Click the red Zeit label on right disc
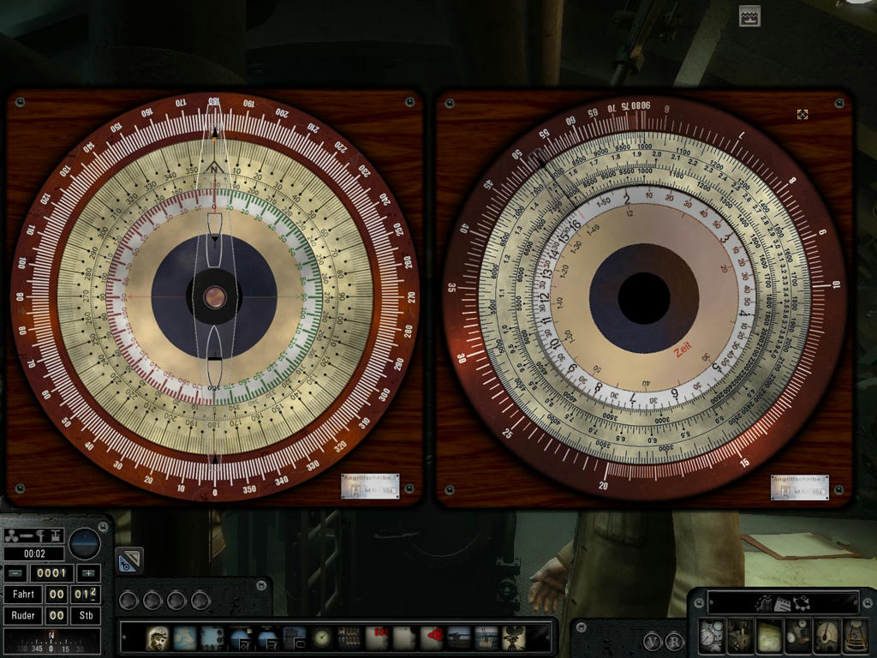The image size is (877, 658). 683,350
